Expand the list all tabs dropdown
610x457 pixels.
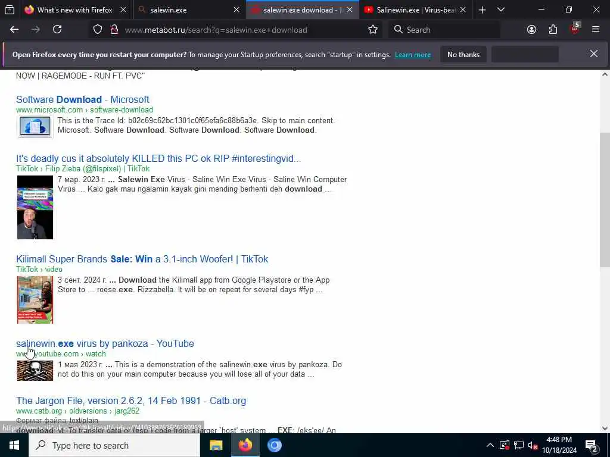[x=501, y=10]
